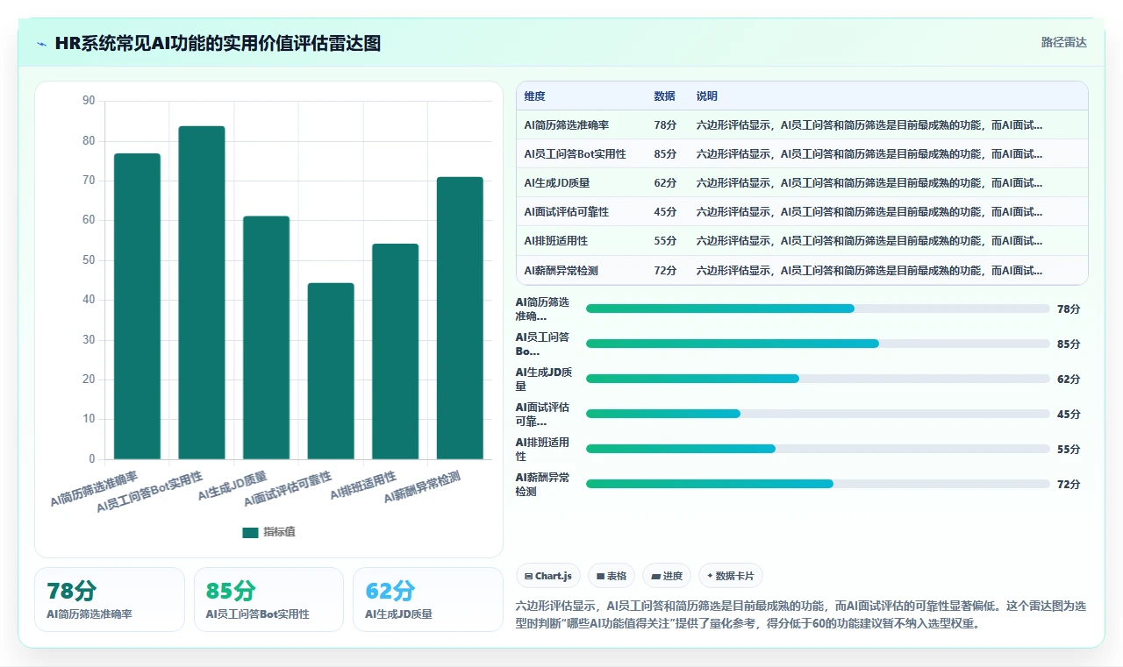
Task: Click the 55分 cell in the table
Action: pyautogui.click(x=665, y=241)
